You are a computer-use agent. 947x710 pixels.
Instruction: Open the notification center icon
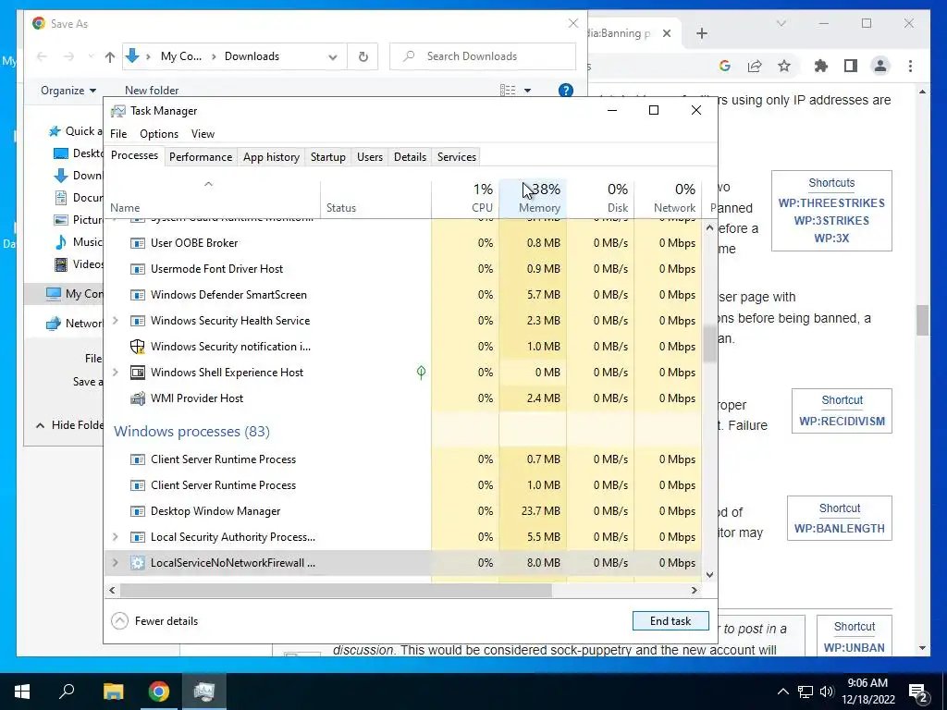(918, 692)
